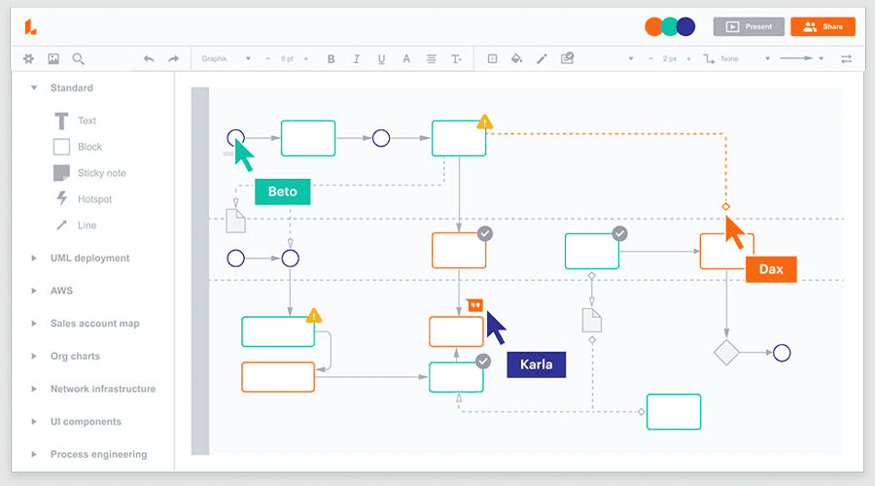
Task: Toggle underline formatting
Action: pyautogui.click(x=381, y=59)
